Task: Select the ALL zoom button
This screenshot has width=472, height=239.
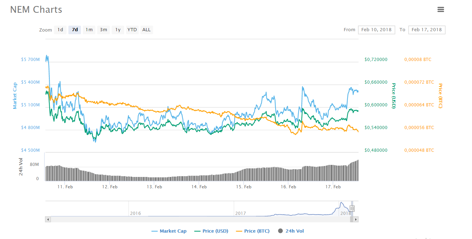Action: coord(146,30)
